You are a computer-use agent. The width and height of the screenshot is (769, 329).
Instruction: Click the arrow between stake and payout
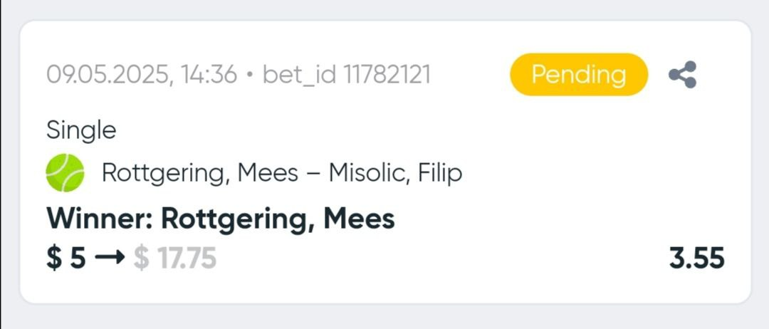pyautogui.click(x=110, y=258)
